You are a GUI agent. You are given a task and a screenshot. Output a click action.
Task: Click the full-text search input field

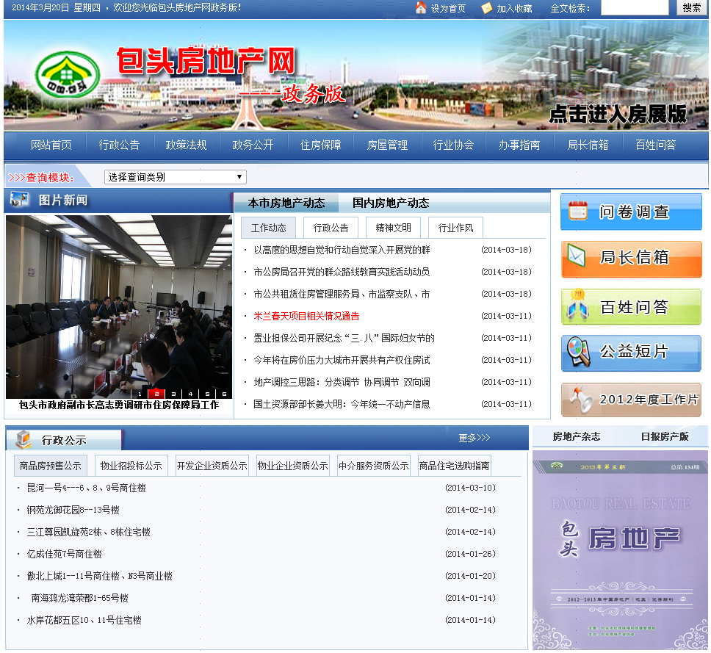point(634,8)
